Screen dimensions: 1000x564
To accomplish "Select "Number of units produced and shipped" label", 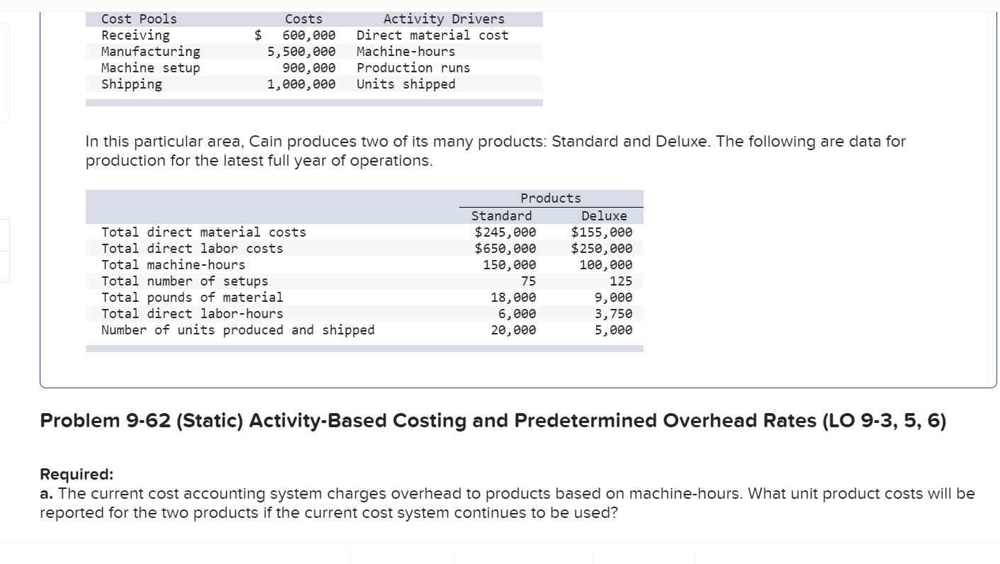I will [238, 330].
